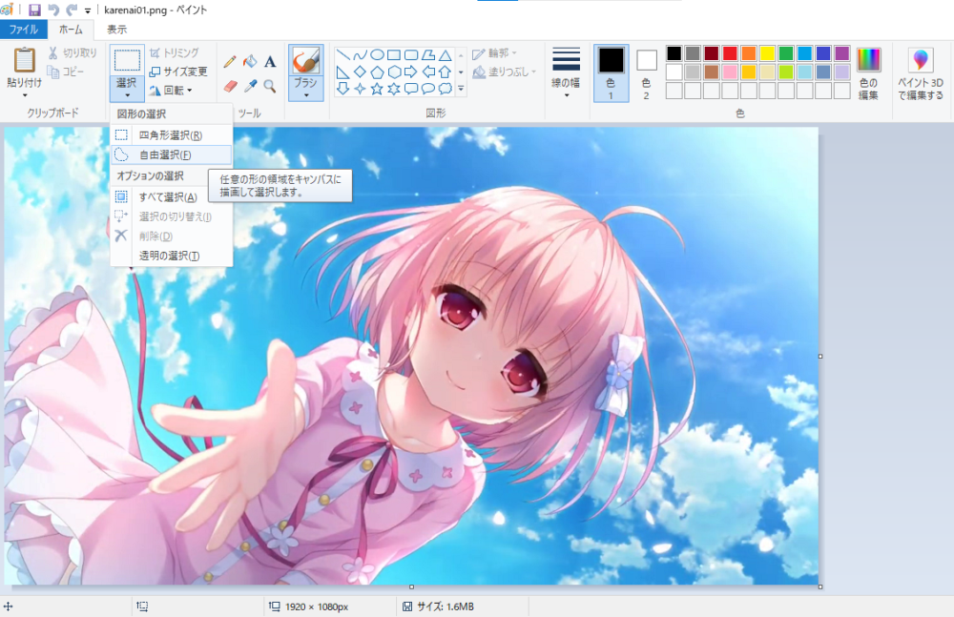The image size is (954, 617).
Task: Pick the orange color swatch
Action: (x=749, y=53)
